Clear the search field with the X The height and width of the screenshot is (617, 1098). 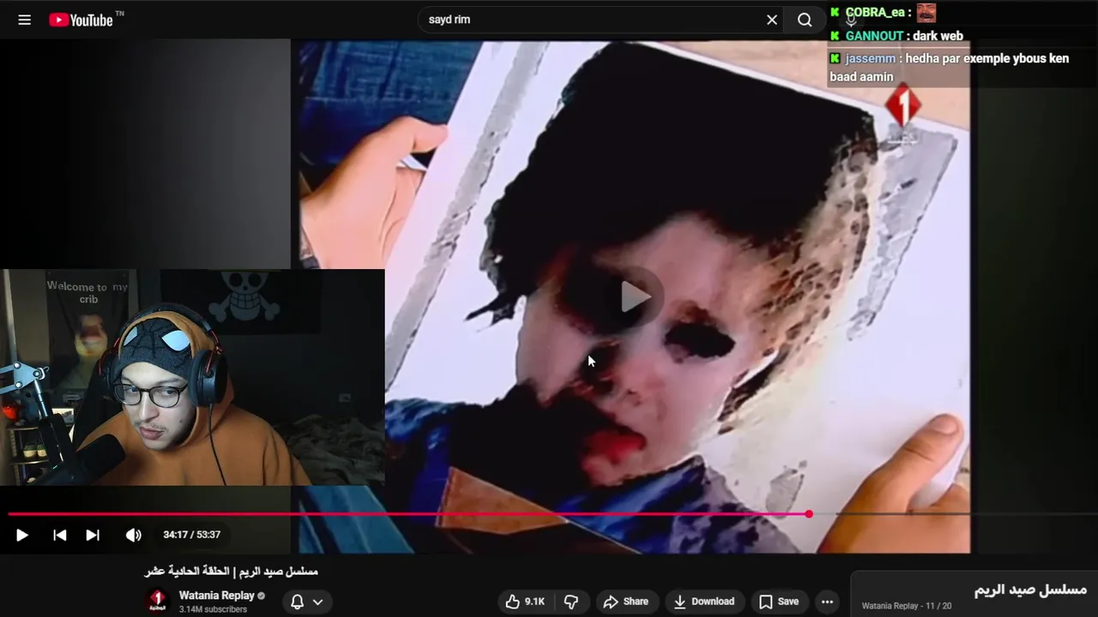click(x=772, y=20)
